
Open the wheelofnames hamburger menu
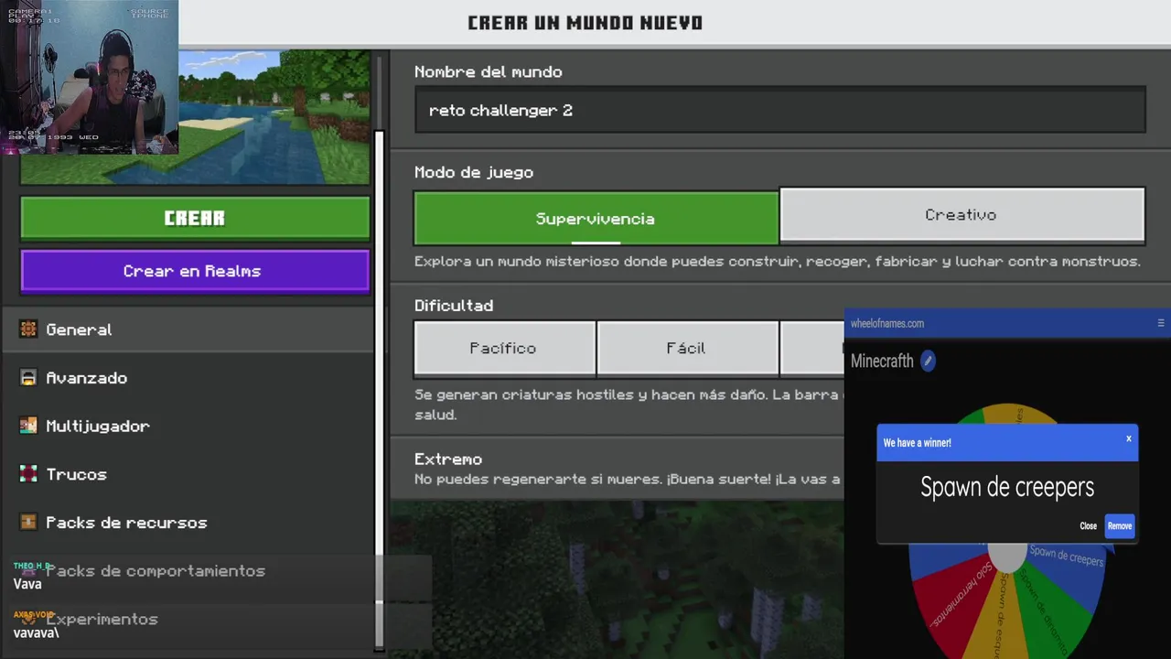pos(1161,323)
